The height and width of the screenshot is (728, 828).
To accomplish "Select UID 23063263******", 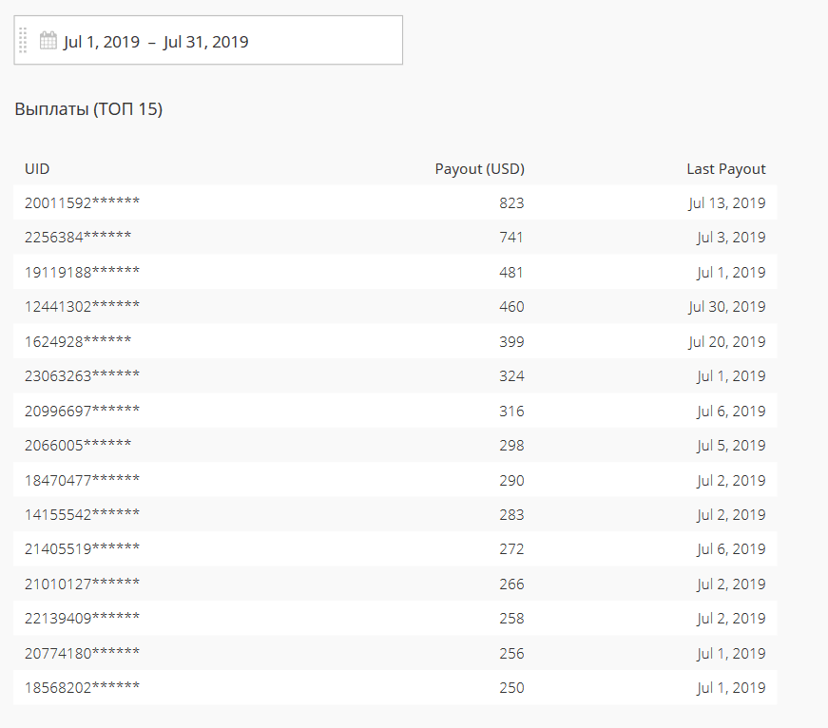I will (x=82, y=375).
